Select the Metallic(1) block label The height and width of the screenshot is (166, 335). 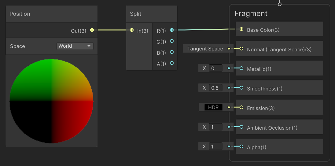259,69
